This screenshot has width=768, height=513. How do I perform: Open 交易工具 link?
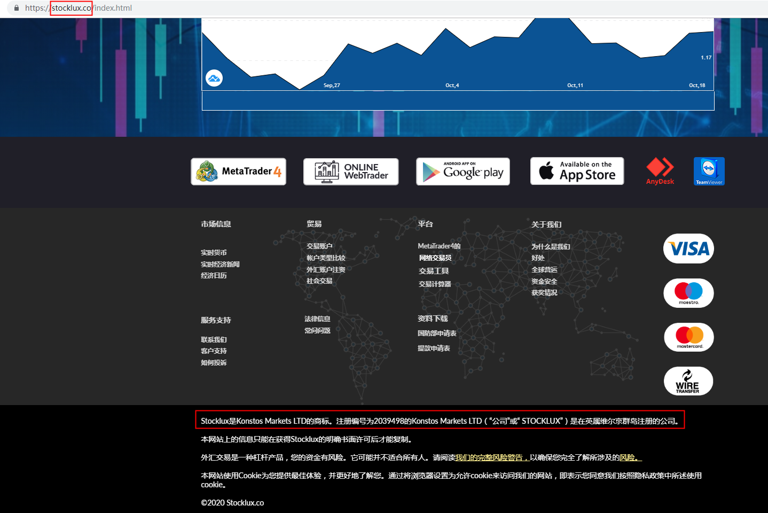coord(434,271)
